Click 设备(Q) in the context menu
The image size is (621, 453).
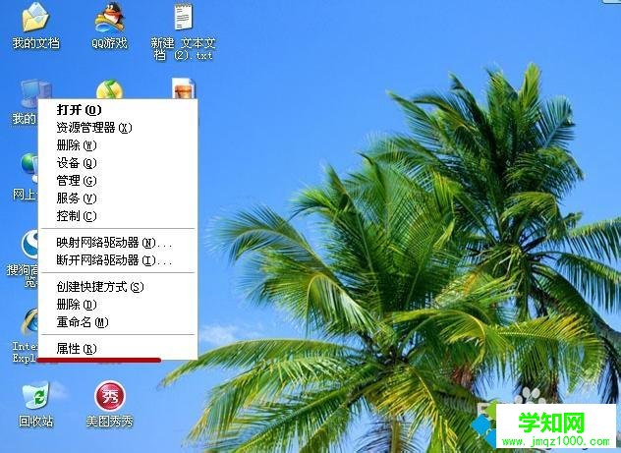click(118, 163)
